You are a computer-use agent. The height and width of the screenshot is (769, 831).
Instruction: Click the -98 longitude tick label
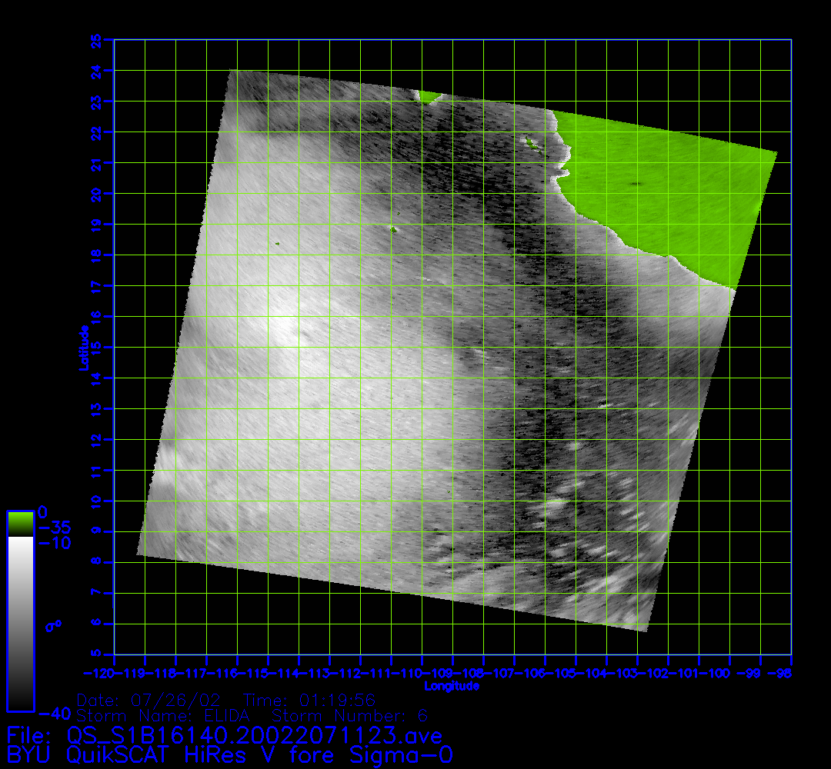783,673
